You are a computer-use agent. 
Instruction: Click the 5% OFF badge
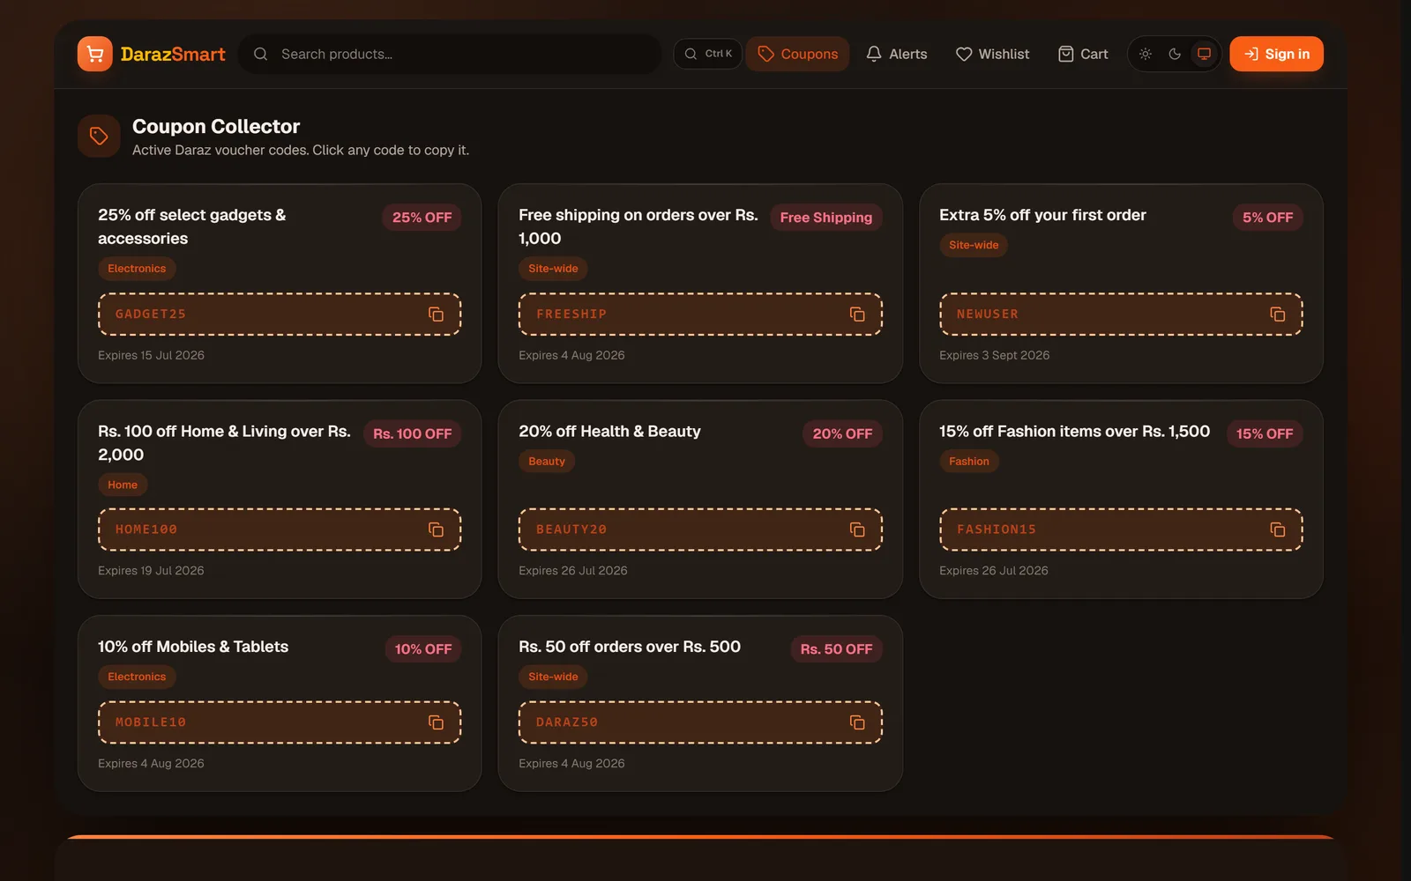click(x=1267, y=218)
